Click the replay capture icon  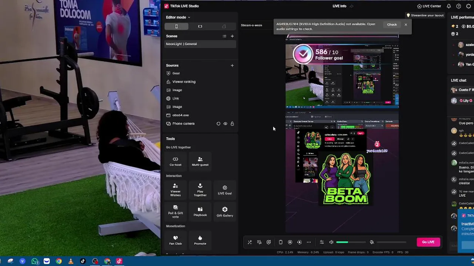click(300, 242)
